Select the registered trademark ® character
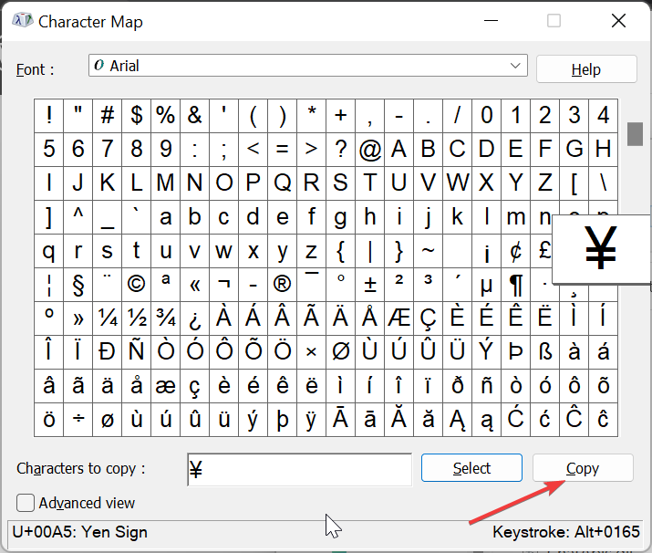The image size is (652, 553). point(283,285)
